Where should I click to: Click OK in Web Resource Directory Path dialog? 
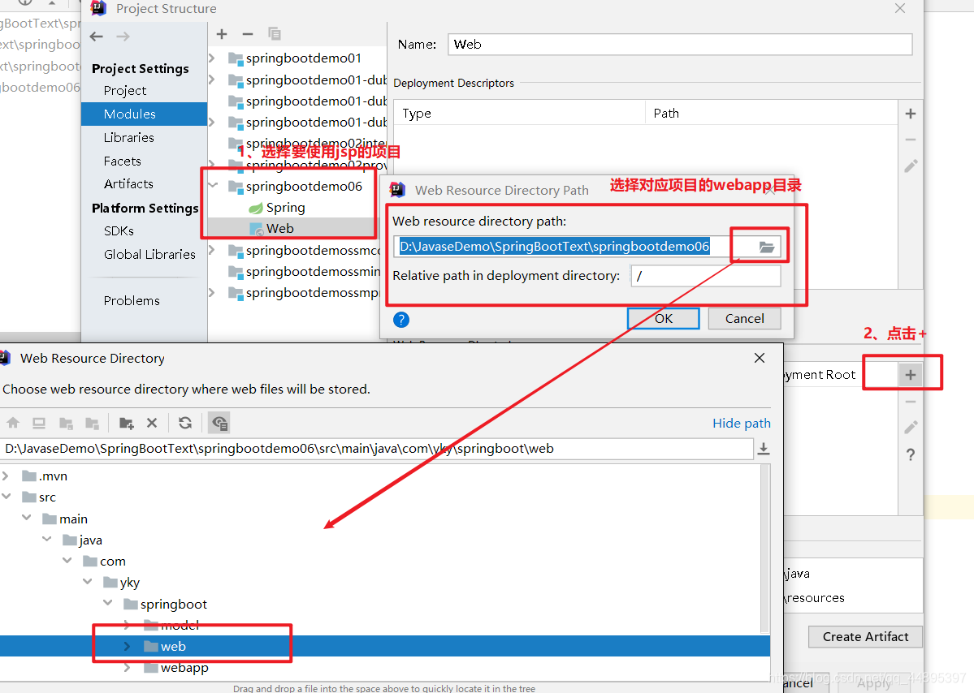click(664, 319)
